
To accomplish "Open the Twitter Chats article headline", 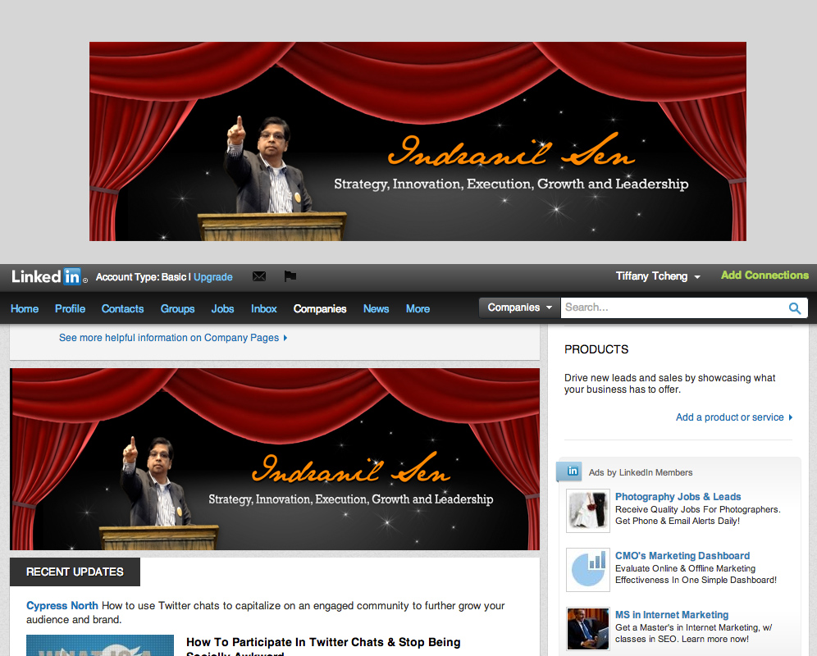I will (323, 641).
